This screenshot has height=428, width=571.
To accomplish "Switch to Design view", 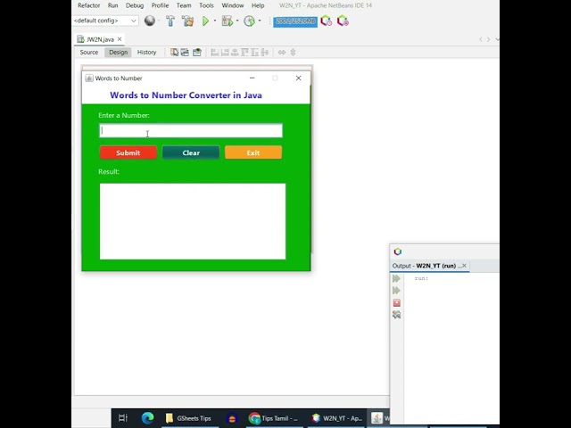I will (119, 52).
